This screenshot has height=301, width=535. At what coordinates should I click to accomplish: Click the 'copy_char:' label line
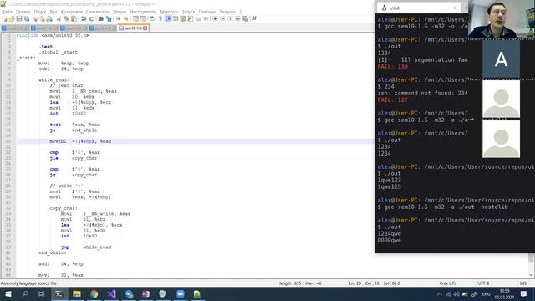[64, 208]
